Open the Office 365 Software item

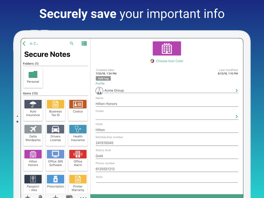pyautogui.click(x=55, y=160)
